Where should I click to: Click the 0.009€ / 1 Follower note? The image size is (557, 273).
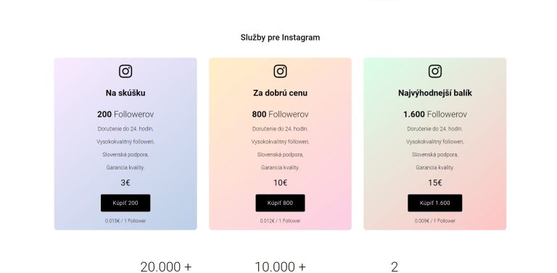435,221
